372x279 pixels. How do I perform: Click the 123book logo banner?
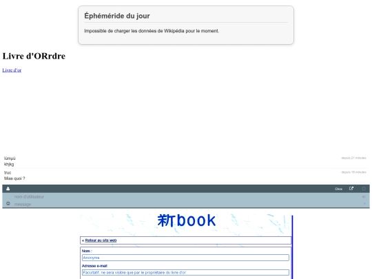click(187, 220)
